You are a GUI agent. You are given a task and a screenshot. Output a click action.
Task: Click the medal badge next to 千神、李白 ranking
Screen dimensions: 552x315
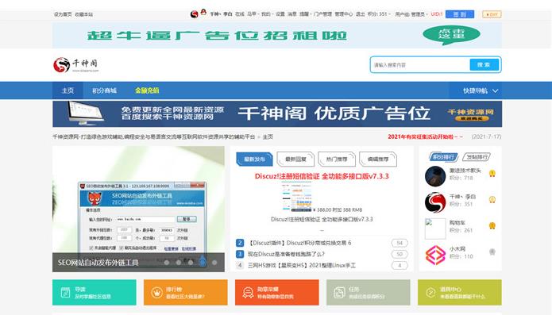tap(492, 200)
